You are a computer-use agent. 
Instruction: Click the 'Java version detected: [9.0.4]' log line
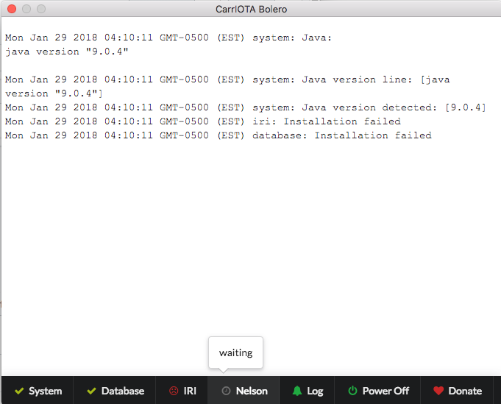tap(246, 107)
